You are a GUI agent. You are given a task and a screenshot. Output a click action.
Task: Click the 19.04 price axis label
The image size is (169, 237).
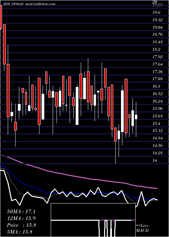(158, 27)
